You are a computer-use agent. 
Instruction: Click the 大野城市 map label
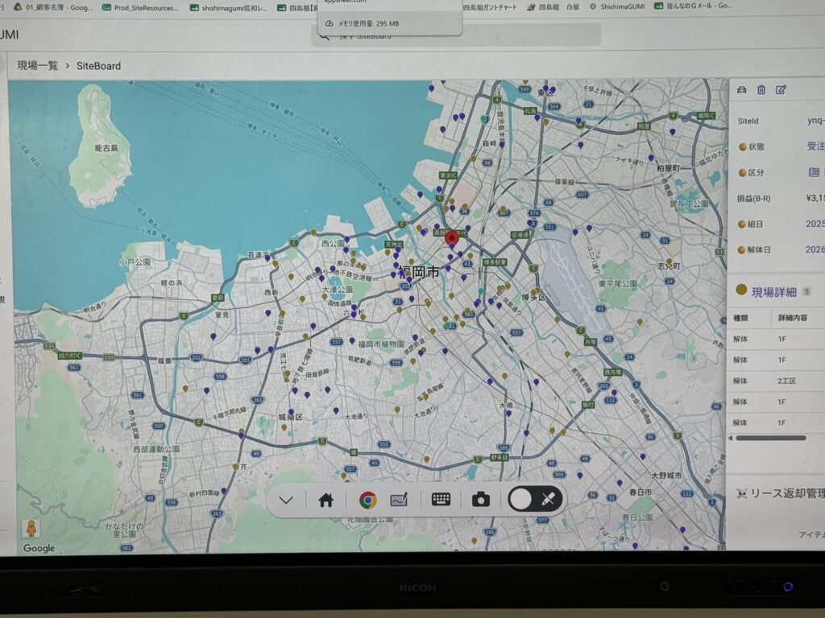click(666, 475)
